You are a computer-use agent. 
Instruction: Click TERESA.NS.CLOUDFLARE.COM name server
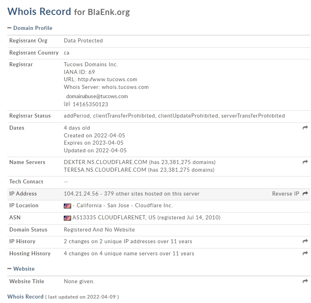coord(105,170)
